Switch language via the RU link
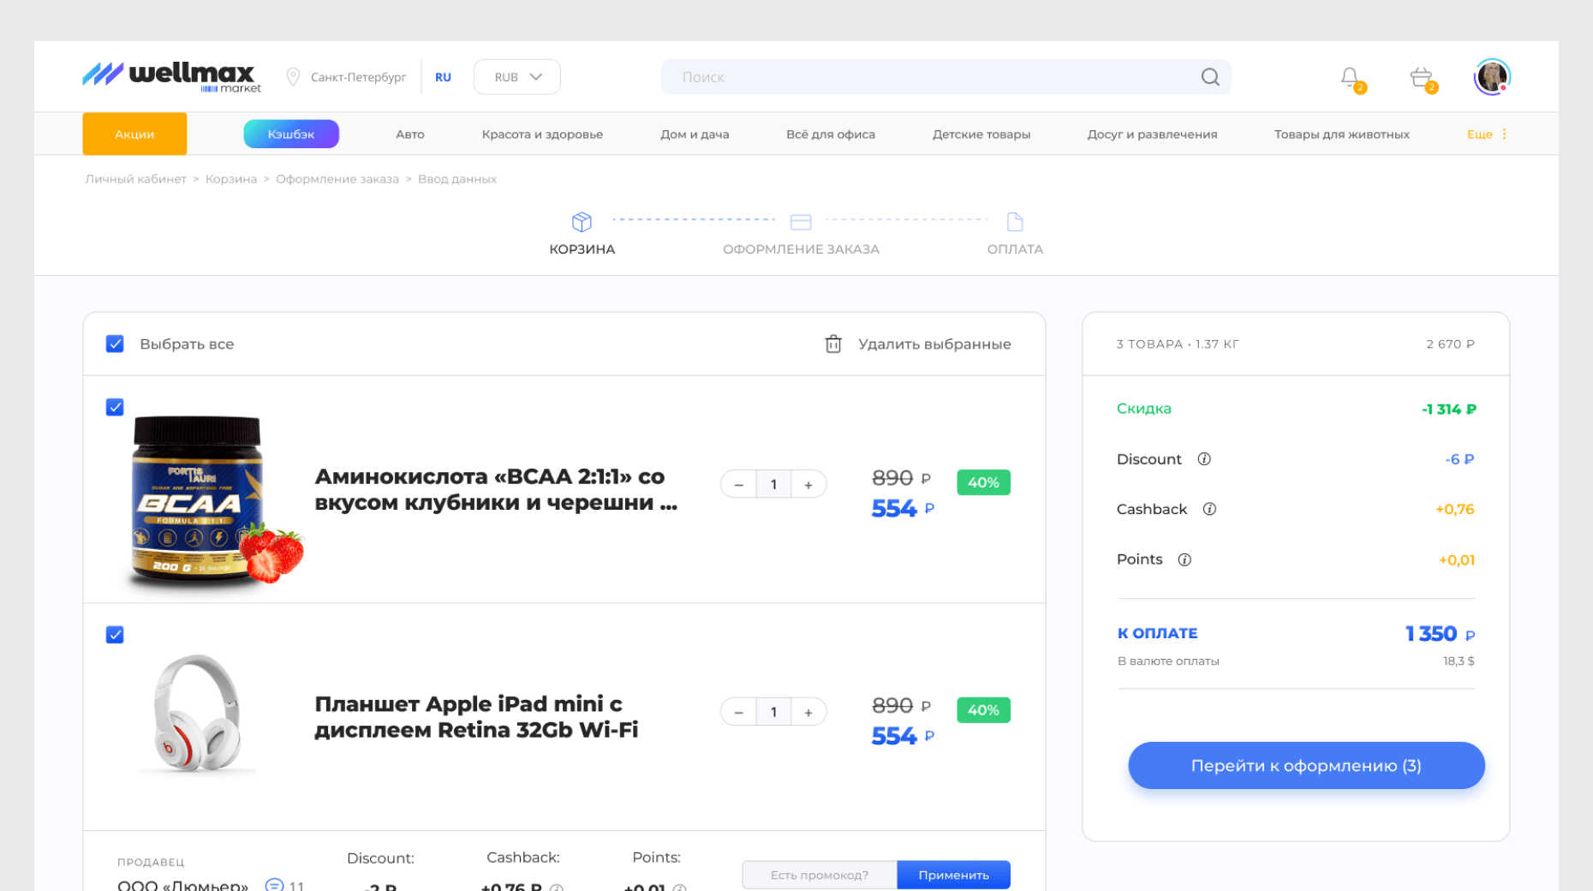 coord(443,77)
